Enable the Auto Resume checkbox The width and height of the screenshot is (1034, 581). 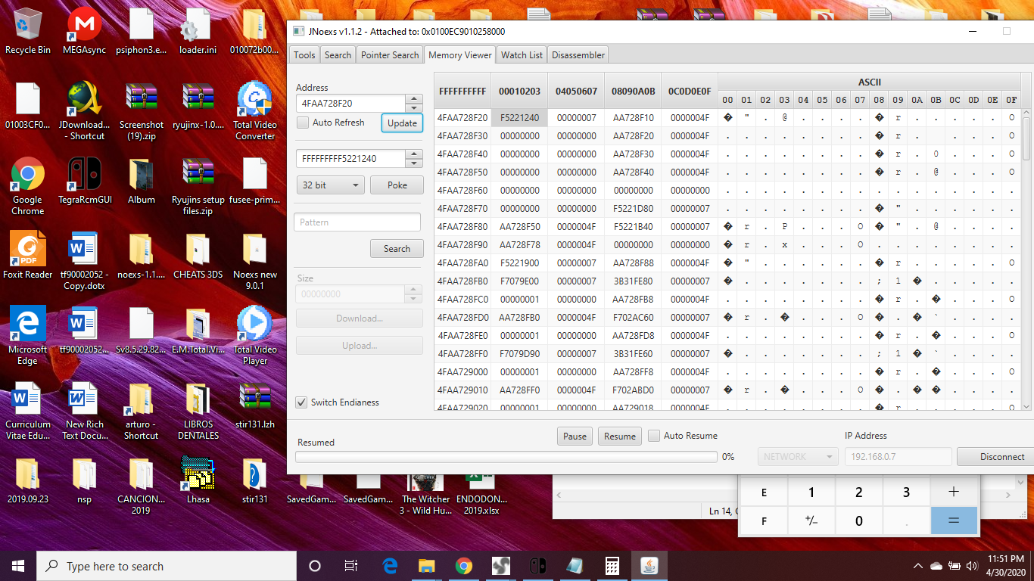click(x=654, y=436)
